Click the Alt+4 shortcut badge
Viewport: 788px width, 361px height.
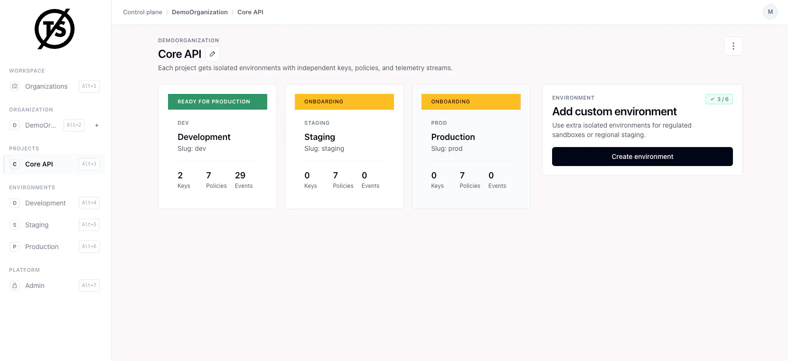pos(89,203)
